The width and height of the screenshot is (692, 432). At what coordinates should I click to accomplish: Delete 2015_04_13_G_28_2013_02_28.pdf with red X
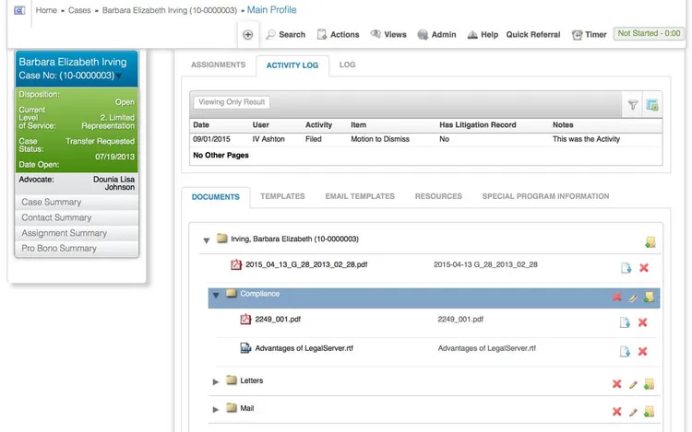644,268
